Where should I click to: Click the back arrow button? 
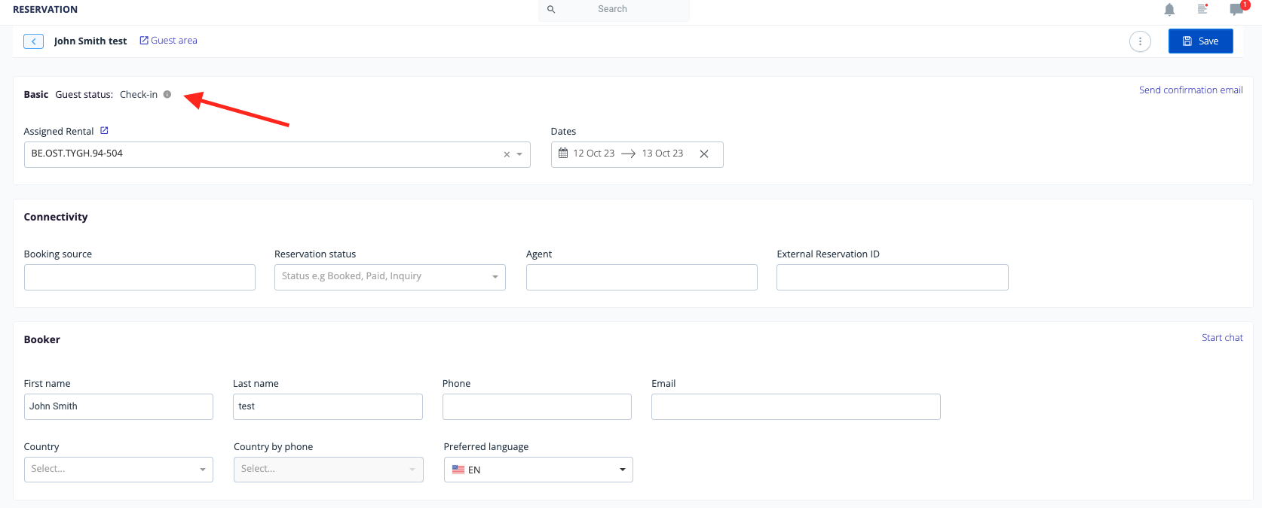click(33, 41)
